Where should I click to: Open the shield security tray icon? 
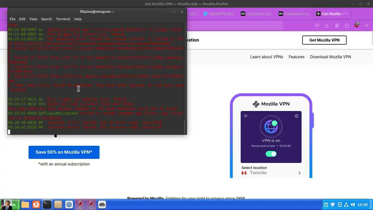[x=333, y=205]
